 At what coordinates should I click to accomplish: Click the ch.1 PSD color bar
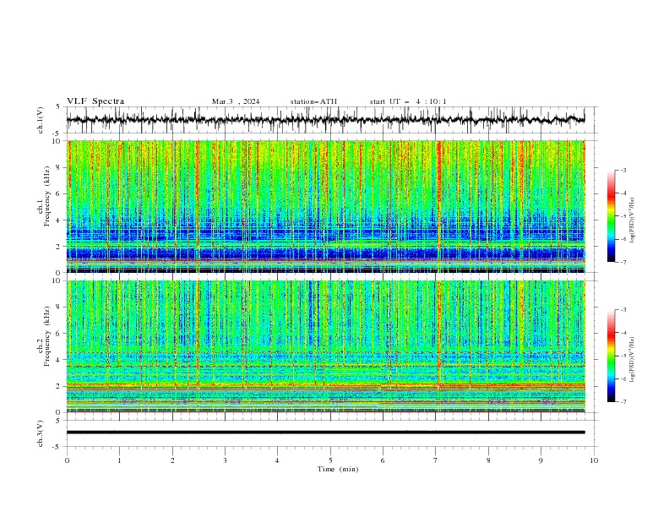tap(612, 216)
